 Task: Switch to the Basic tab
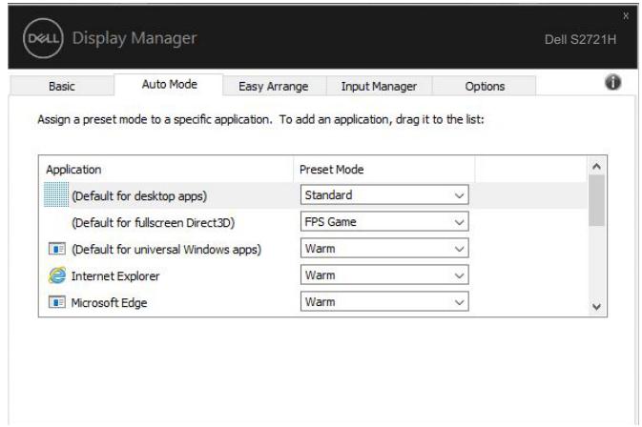click(61, 86)
